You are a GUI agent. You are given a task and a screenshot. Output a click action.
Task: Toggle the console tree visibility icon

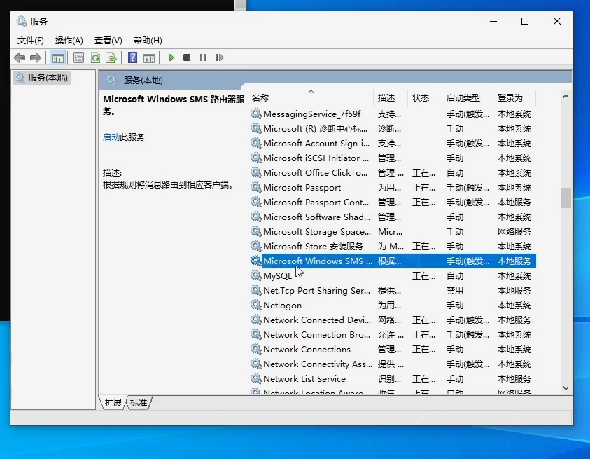click(58, 57)
